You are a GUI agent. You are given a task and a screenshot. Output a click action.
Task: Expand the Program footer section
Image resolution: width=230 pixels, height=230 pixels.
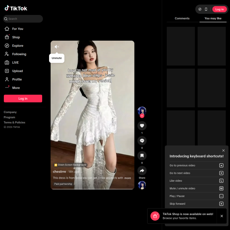[9, 117]
